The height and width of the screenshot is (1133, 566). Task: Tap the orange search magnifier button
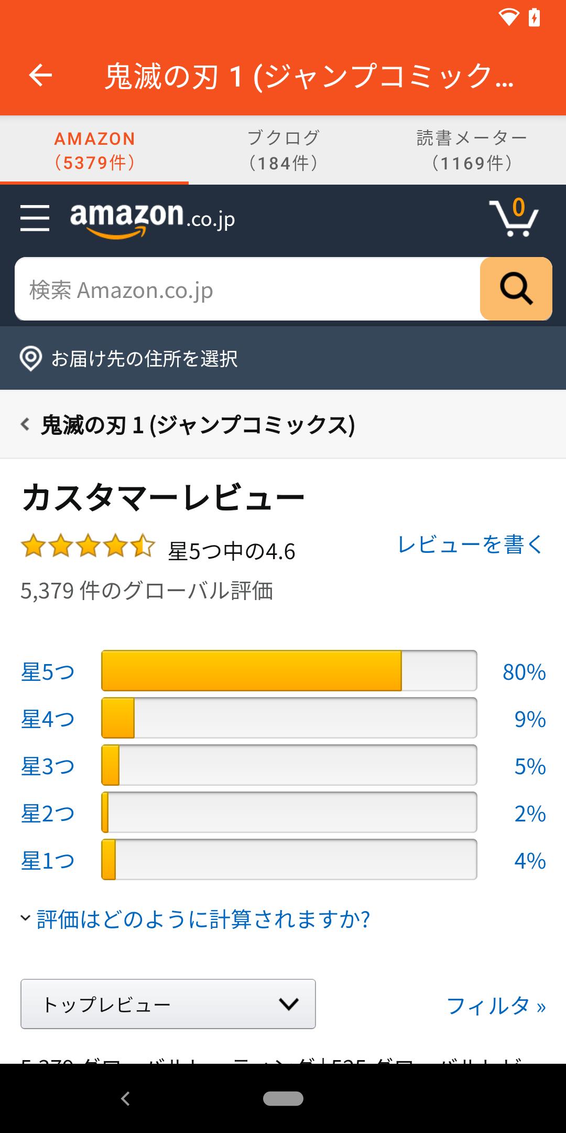tap(516, 289)
